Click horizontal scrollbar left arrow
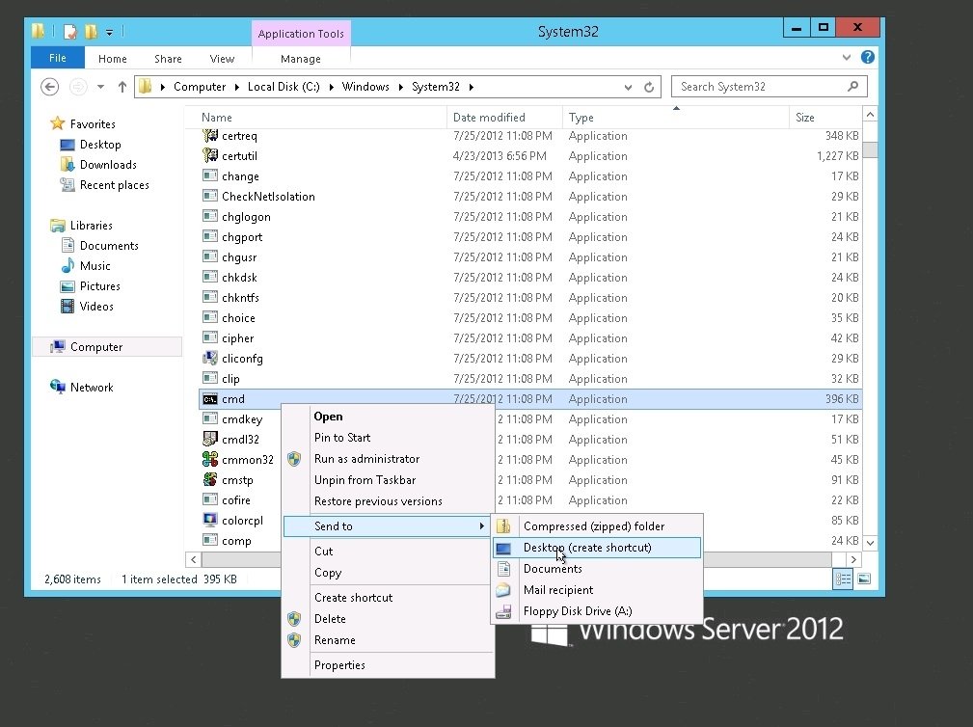The height and width of the screenshot is (727, 973). (x=194, y=559)
